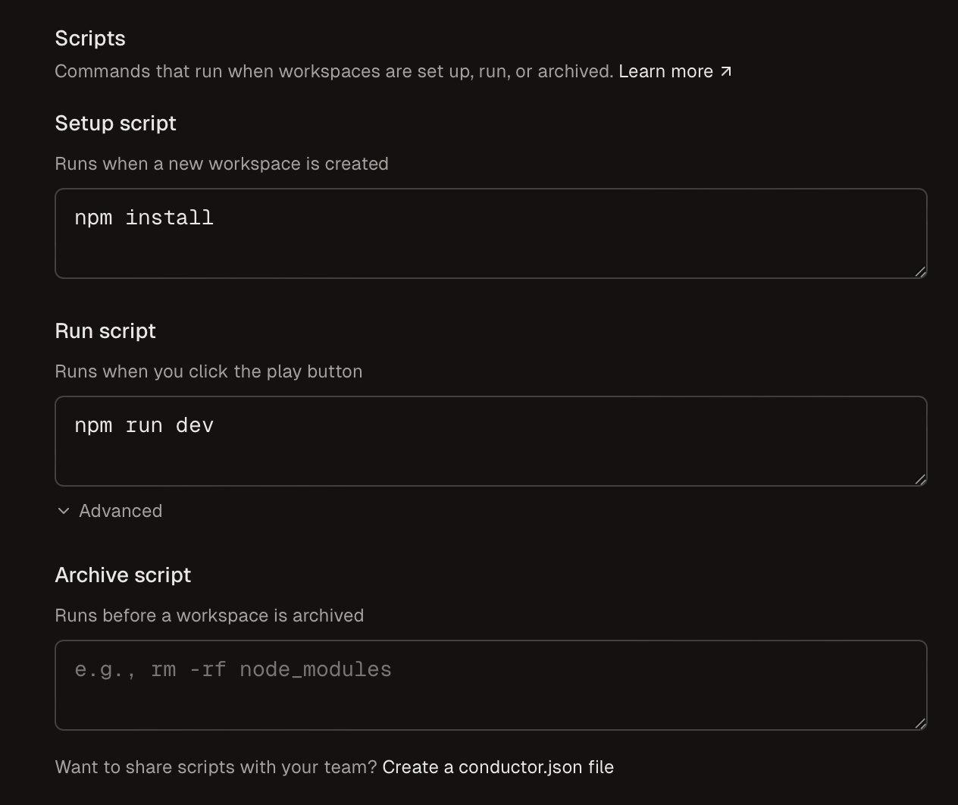Click the resize grip on Setup script box
The image size is (958, 805).
[921, 272]
